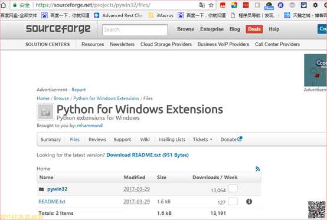Click the RSS feed icon above the file table
Screen dimensions: 327x220
pyautogui.click(x=258, y=169)
